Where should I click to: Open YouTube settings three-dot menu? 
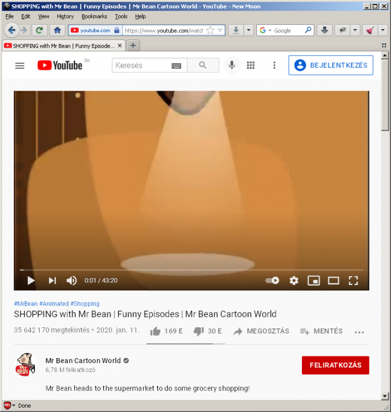click(x=274, y=65)
